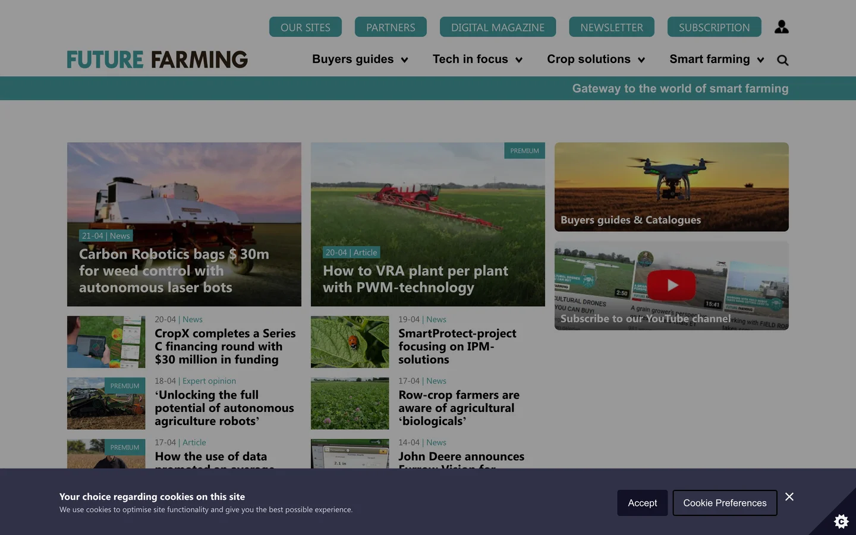Click the clover field article thumbnail
The image size is (856, 535).
point(350,403)
